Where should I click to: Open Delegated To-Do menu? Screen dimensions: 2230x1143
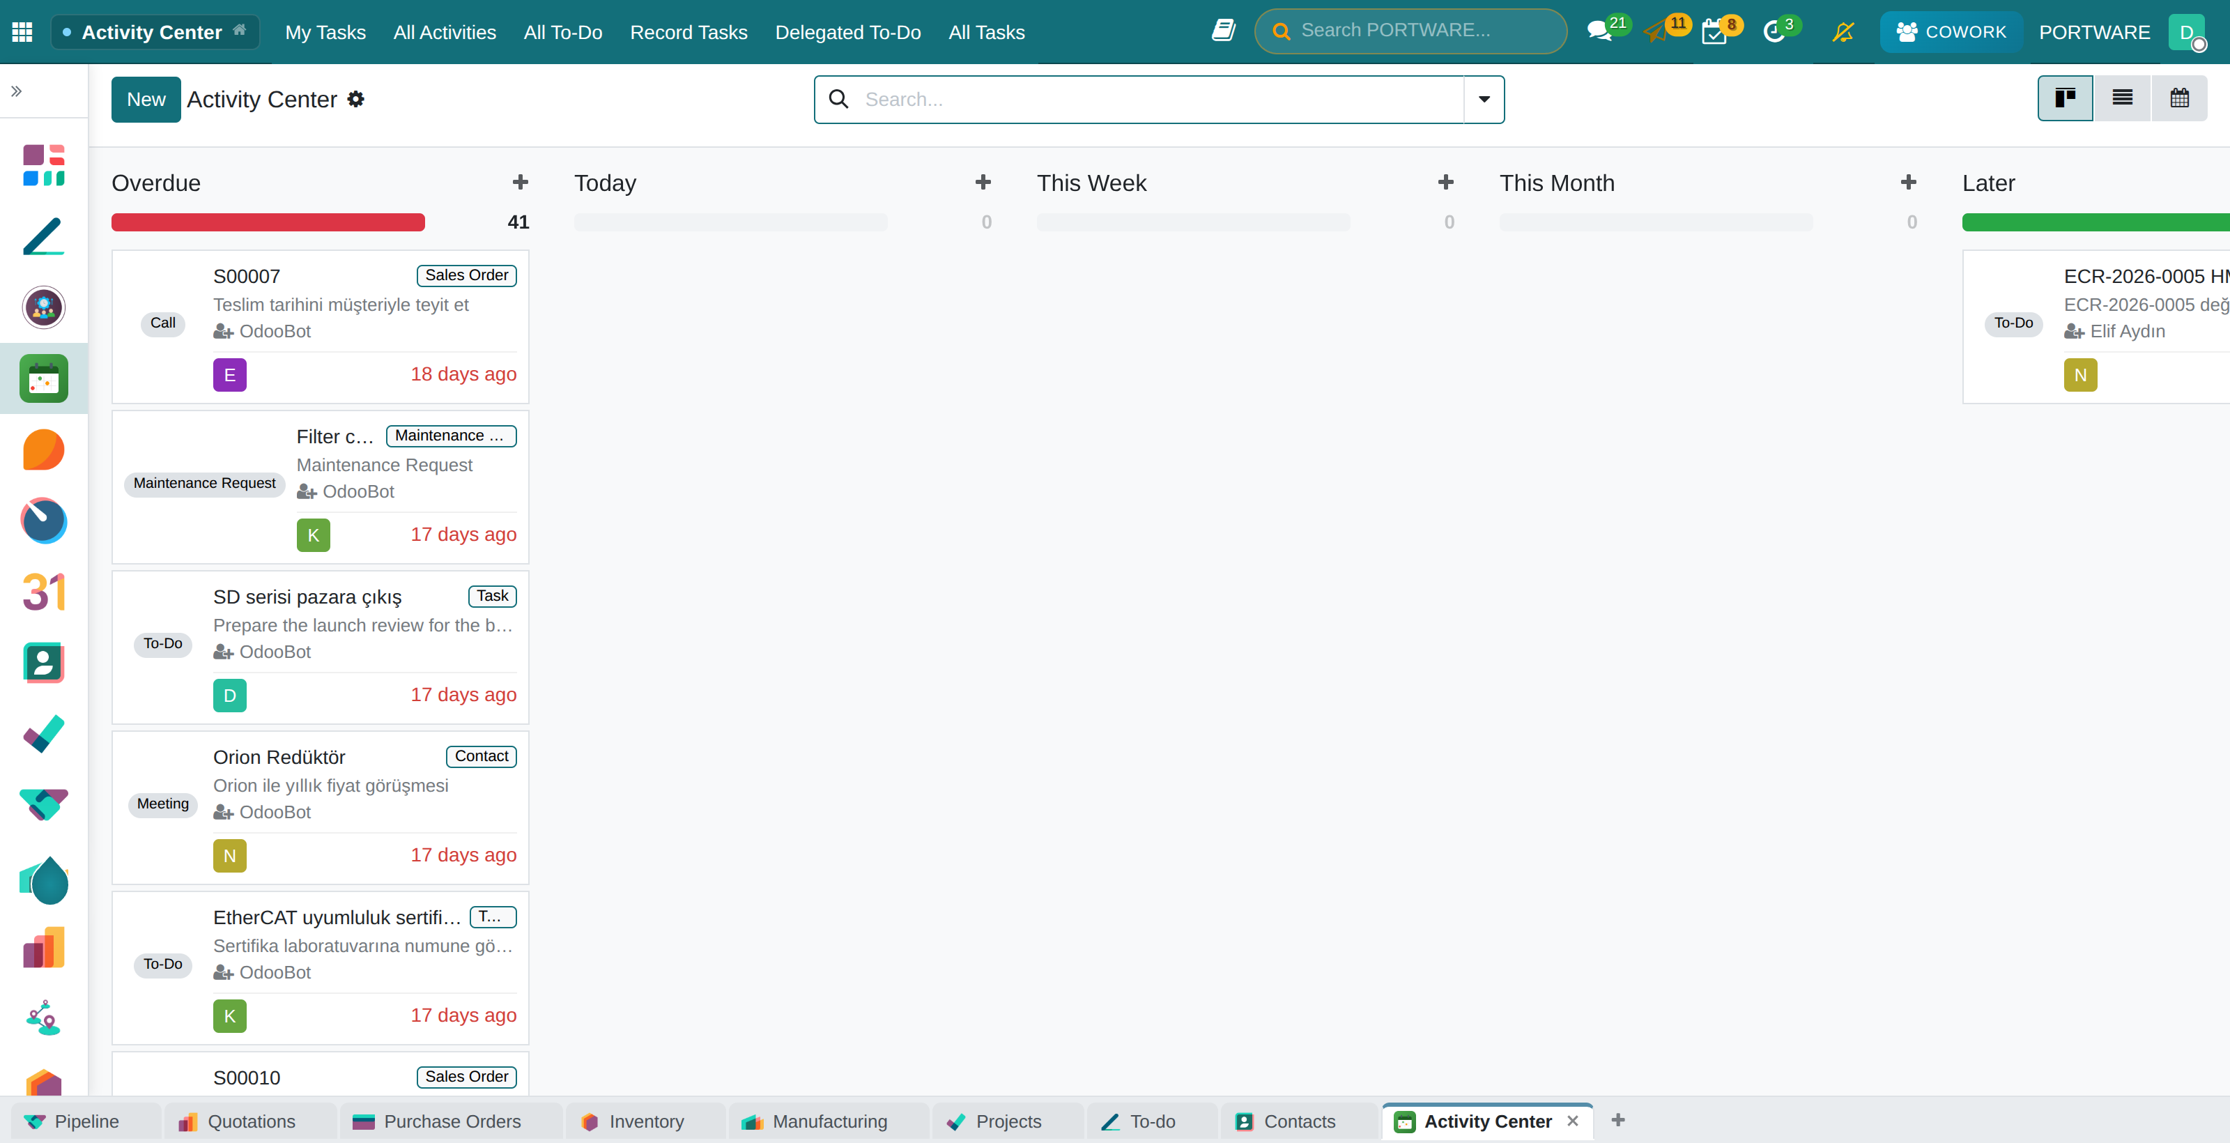(847, 32)
